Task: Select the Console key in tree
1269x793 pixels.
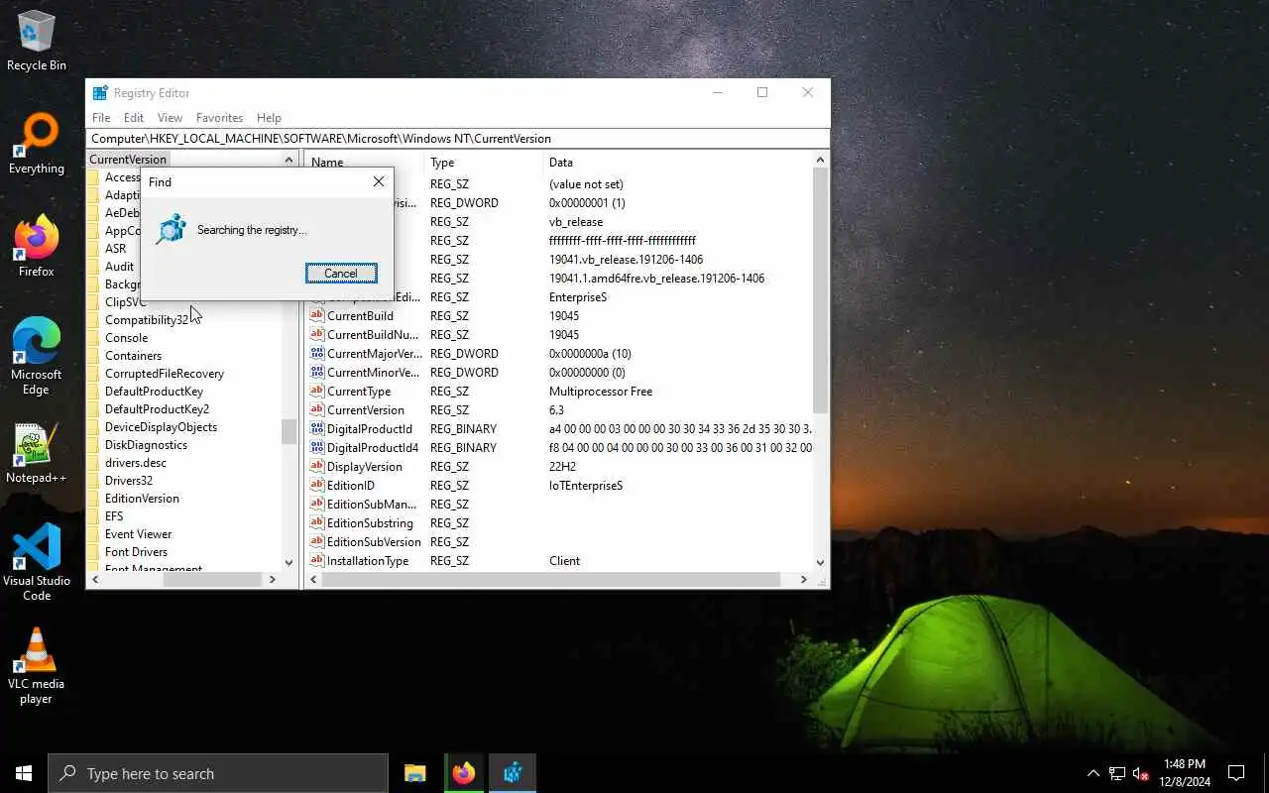Action: click(x=126, y=337)
